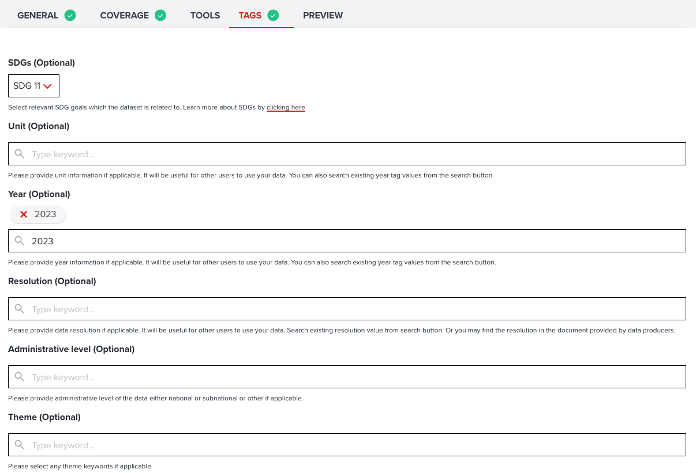Open the 'clicking here' SDG link
The image size is (696, 473).
(286, 107)
